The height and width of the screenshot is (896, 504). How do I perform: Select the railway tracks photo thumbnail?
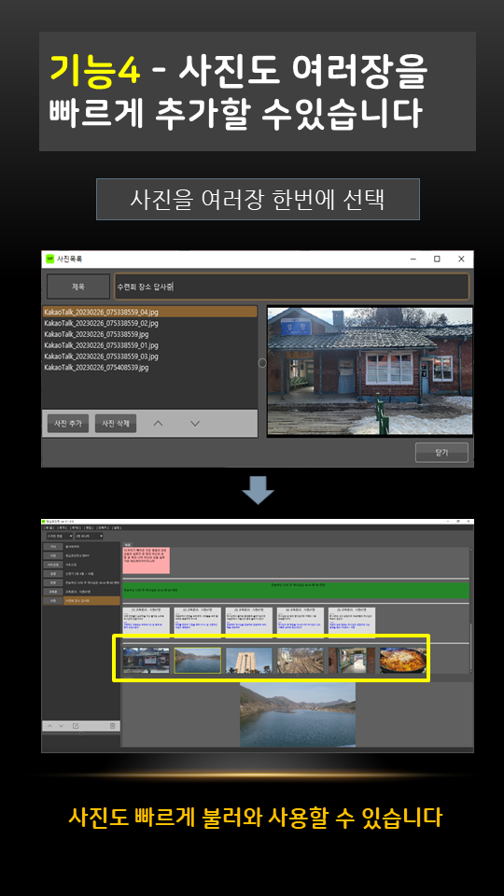pyautogui.click(x=300, y=660)
